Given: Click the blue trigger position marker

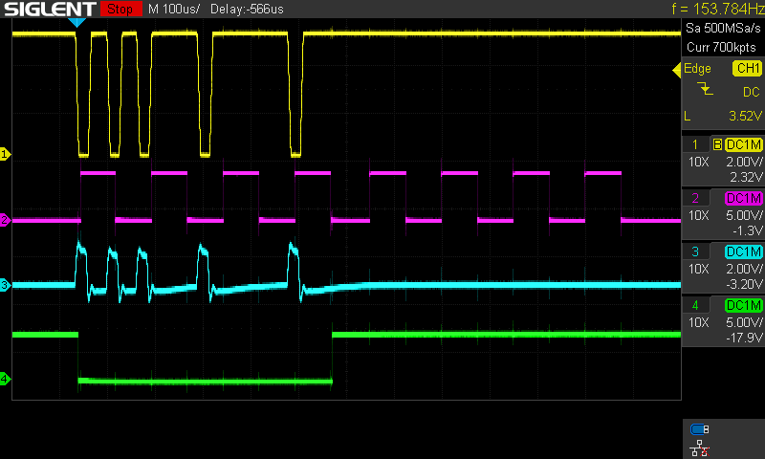Looking at the screenshot, I should coord(78,22).
